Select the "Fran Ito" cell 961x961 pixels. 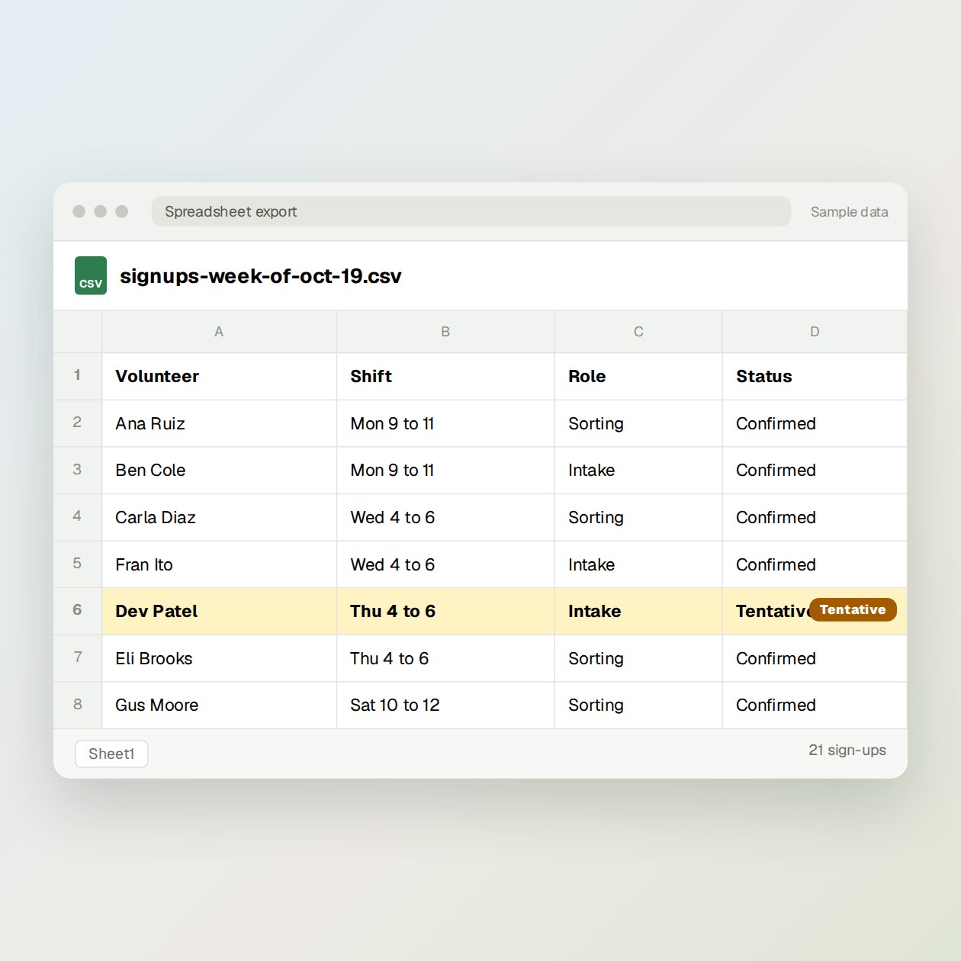point(219,564)
